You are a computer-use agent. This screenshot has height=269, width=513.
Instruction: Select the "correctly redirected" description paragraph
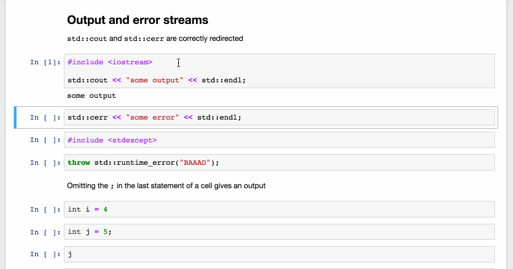pos(155,38)
